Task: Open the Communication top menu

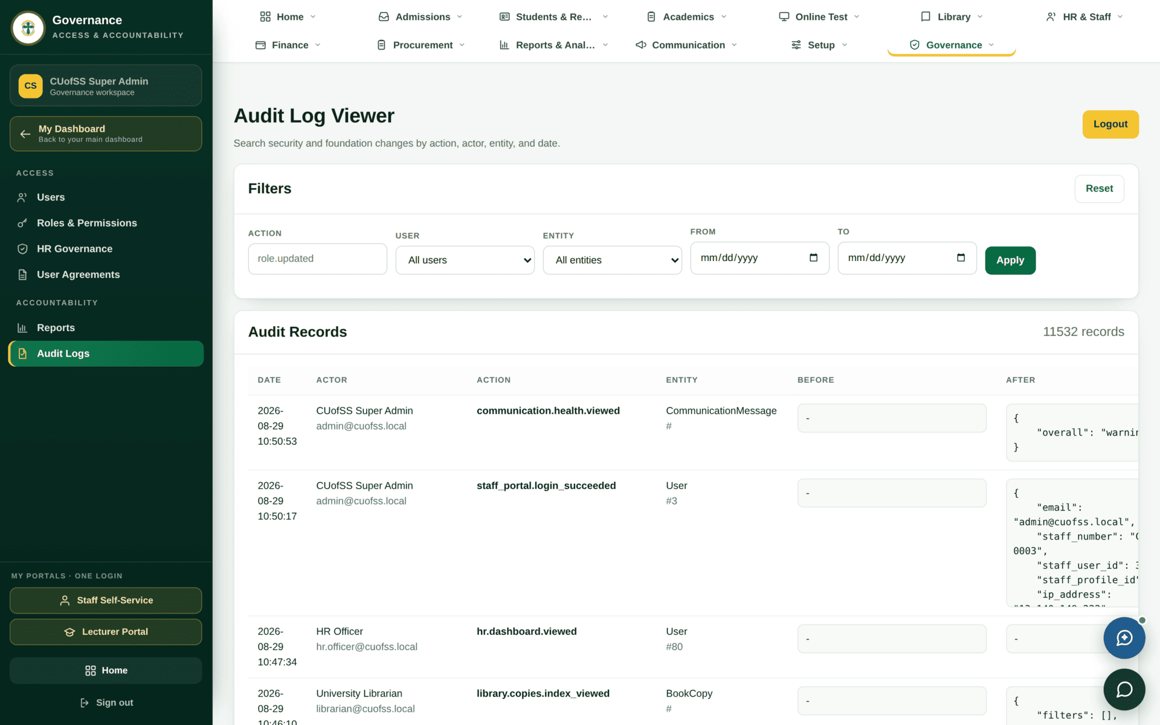Action: [686, 45]
